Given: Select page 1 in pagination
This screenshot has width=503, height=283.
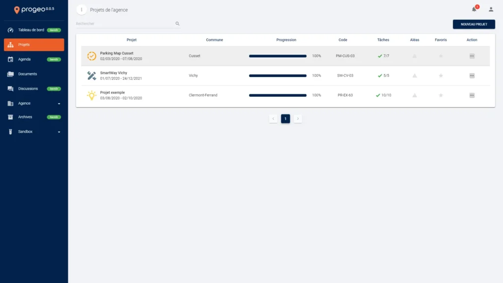Looking at the screenshot, I should point(285,119).
